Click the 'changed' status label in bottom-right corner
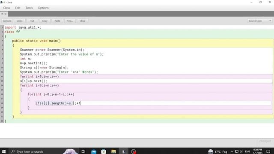 tap(265, 141)
